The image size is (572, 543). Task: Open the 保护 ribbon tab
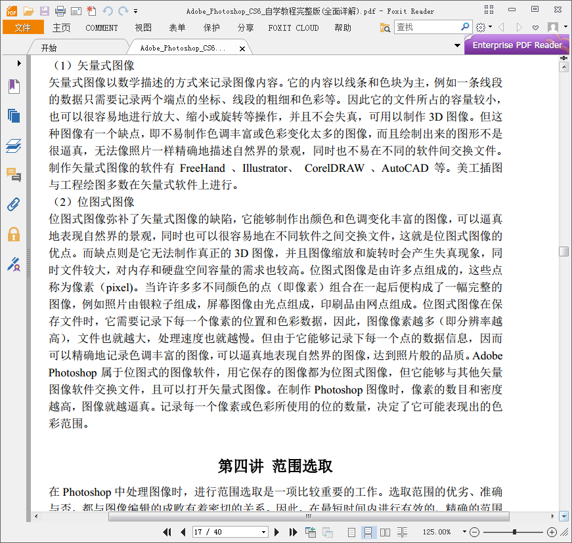[x=211, y=28]
